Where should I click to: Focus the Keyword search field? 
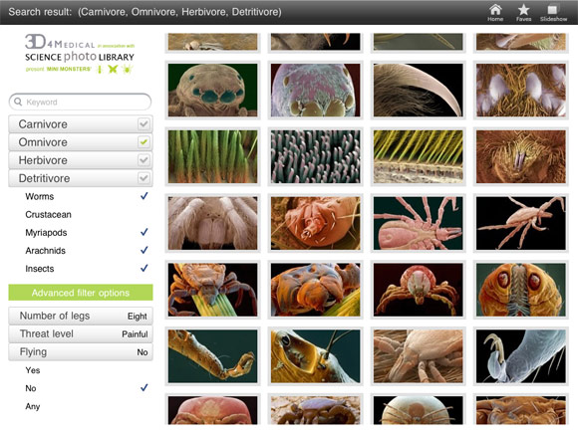click(80, 102)
